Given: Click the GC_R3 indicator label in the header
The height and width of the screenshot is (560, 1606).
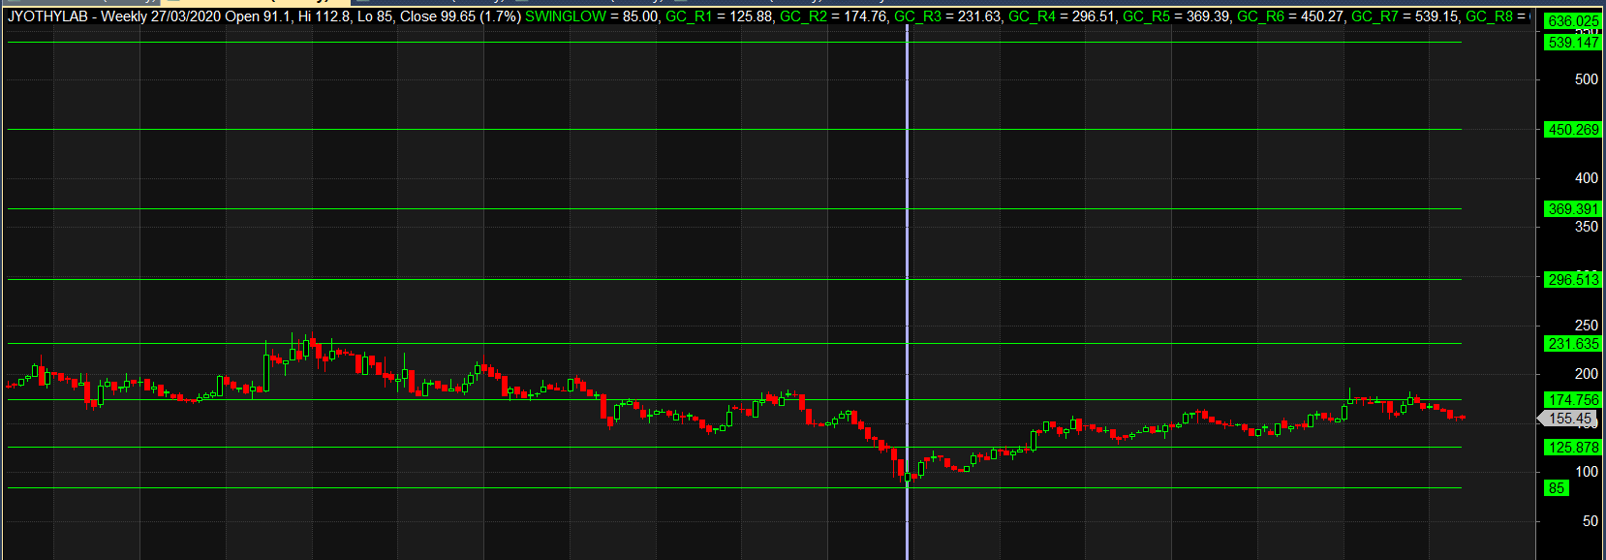Looking at the screenshot, I should 917,16.
